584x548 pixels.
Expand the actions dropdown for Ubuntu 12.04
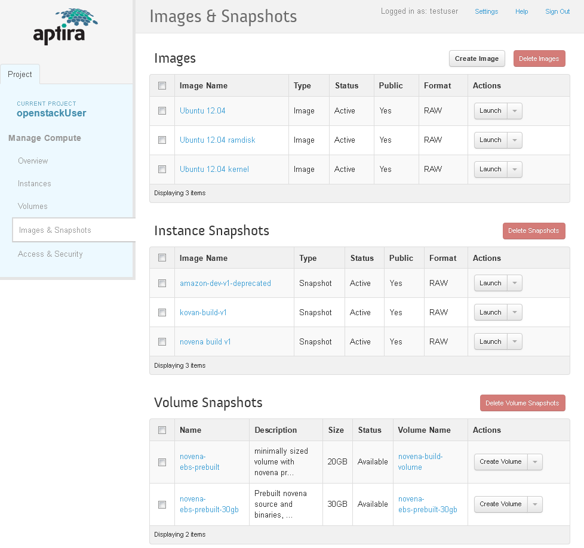click(515, 111)
